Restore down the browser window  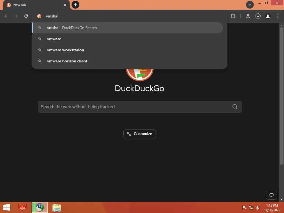point(267,3)
